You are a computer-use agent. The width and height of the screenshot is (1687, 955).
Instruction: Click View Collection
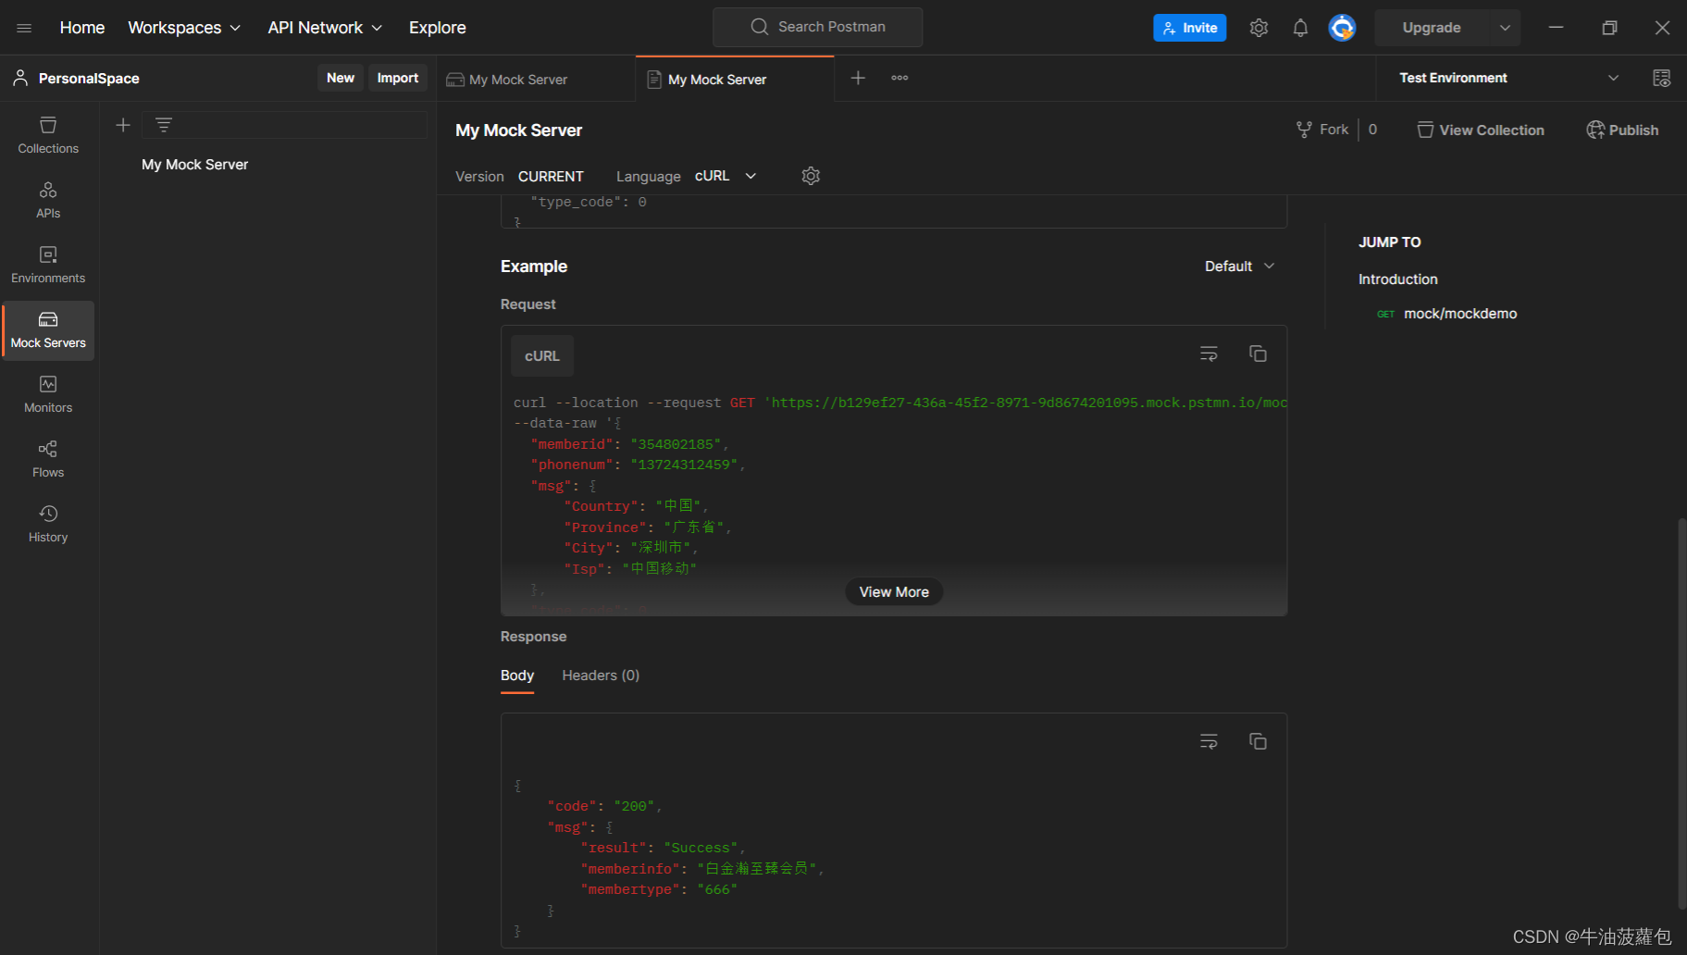[1481, 130]
